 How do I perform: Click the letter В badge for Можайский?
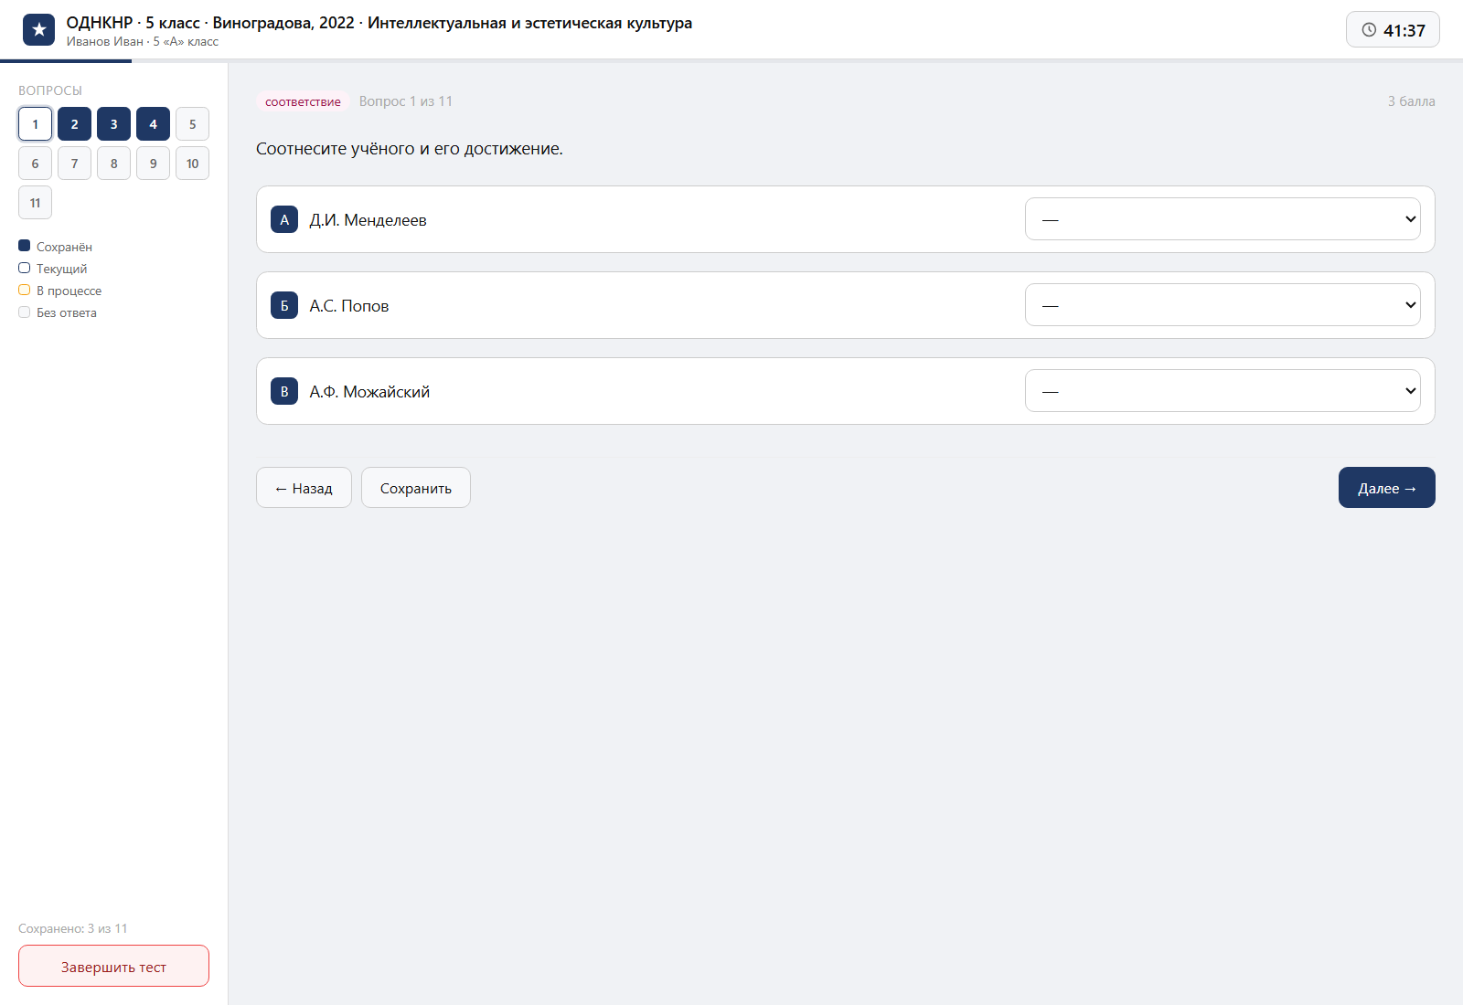pyautogui.click(x=284, y=391)
